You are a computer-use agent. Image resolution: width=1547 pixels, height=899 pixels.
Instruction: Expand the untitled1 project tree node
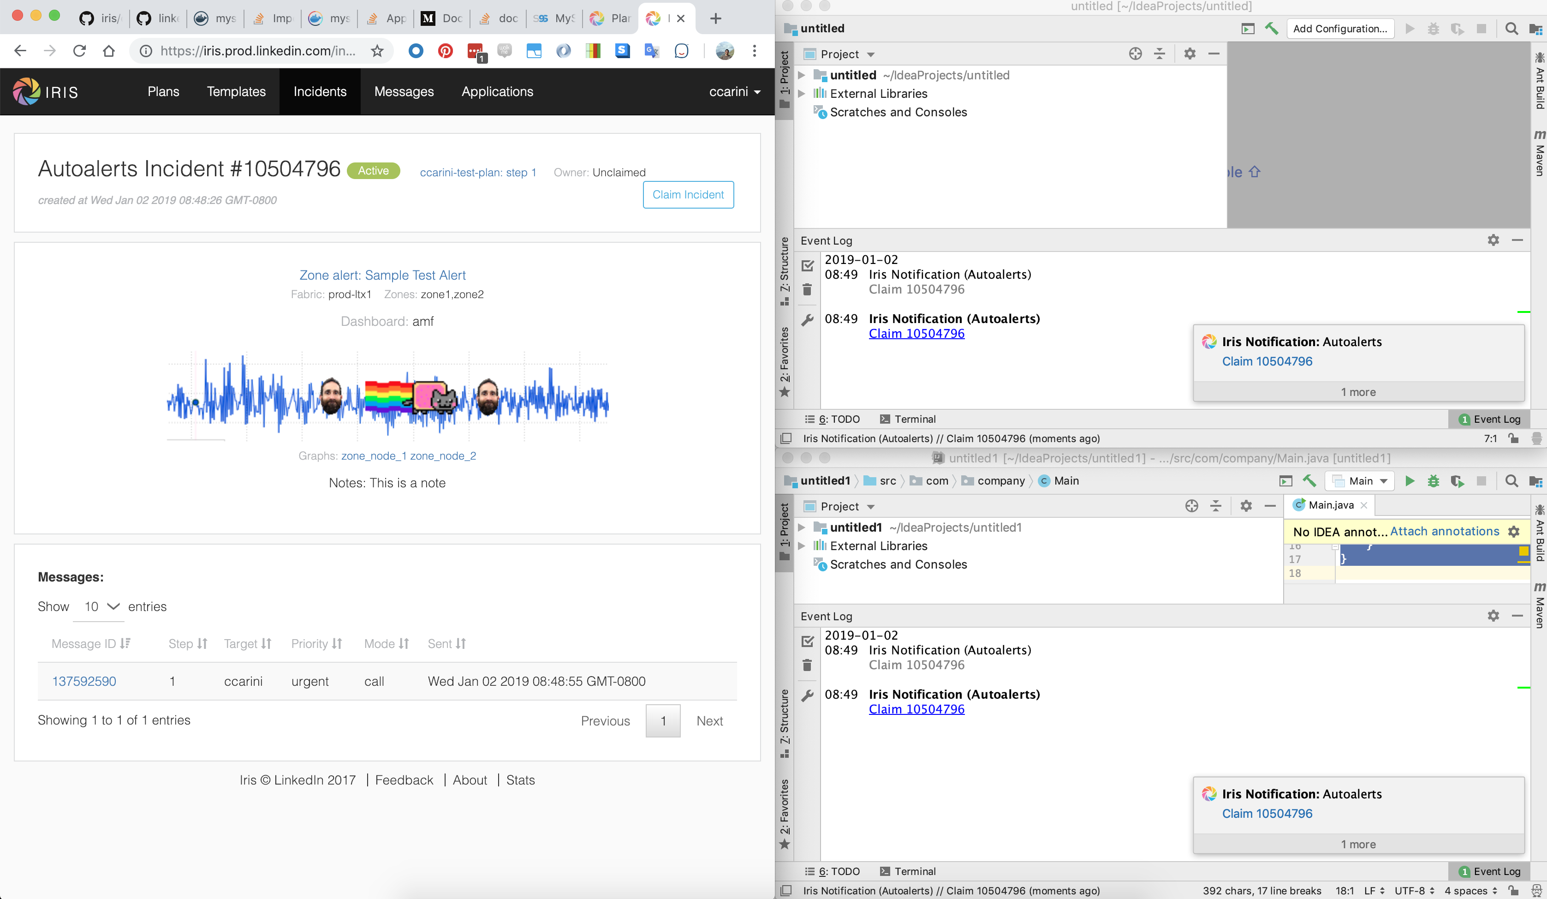pyautogui.click(x=801, y=527)
